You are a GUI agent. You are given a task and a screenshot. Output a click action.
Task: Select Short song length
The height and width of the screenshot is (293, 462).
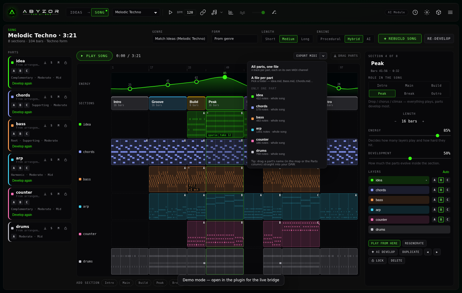(270, 39)
